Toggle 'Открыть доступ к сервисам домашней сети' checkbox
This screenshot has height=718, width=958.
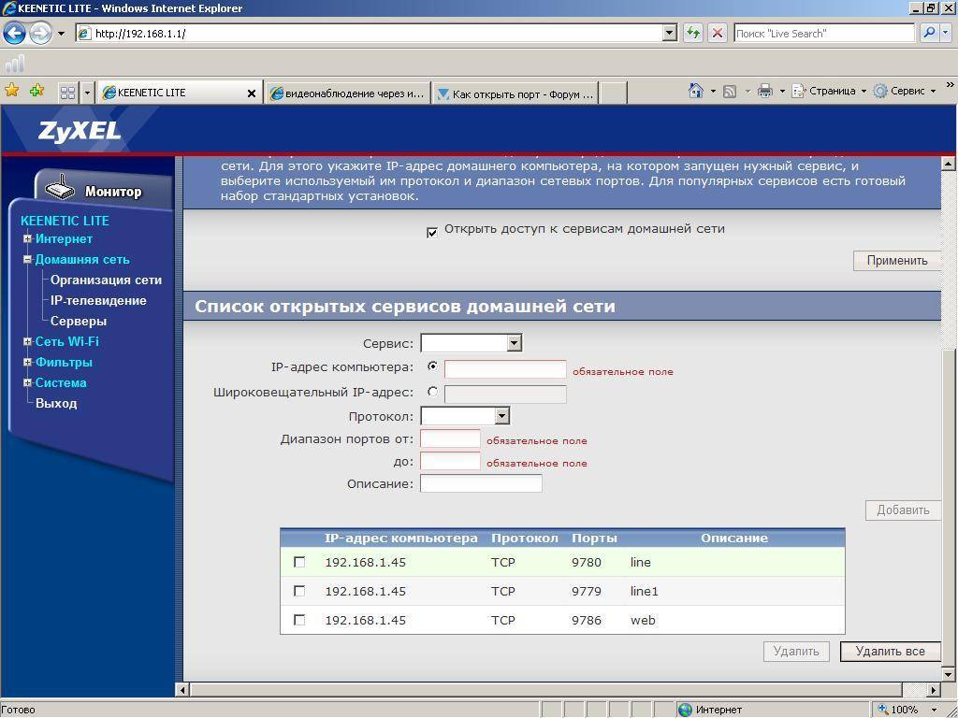(432, 232)
